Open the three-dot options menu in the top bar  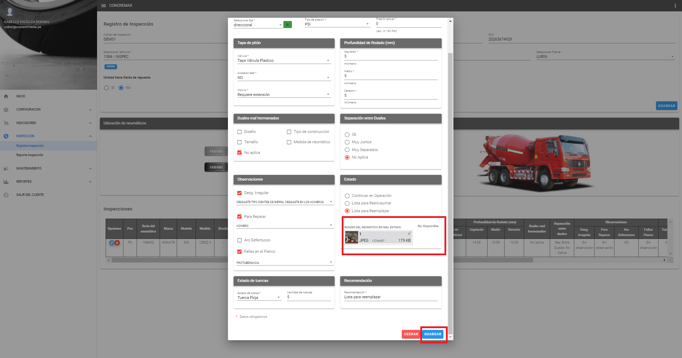(675, 6)
